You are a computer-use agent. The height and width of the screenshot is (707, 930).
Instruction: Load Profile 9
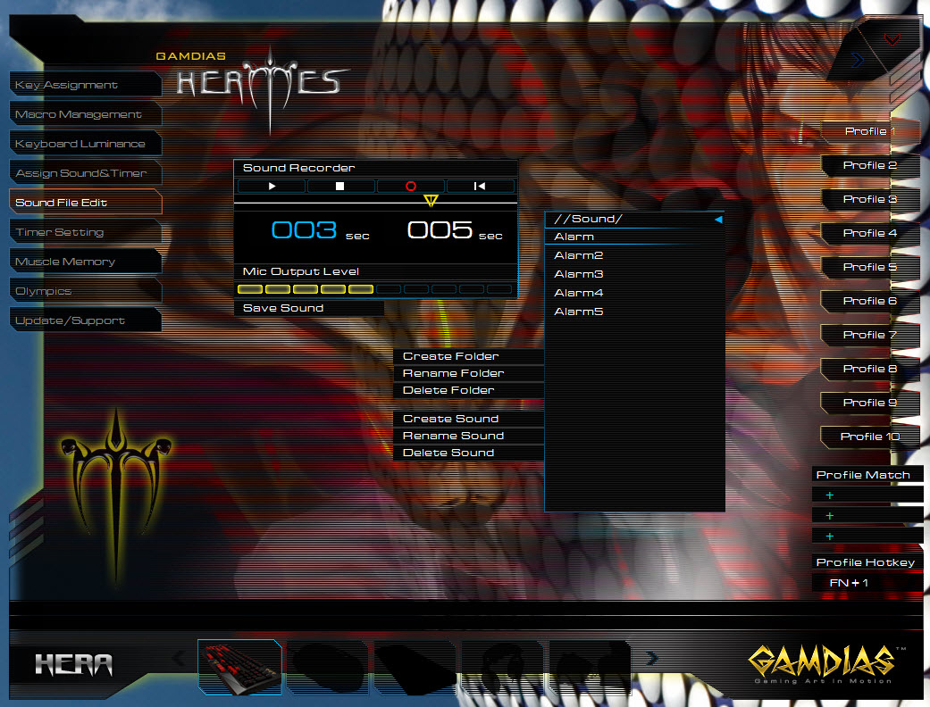[x=870, y=403]
